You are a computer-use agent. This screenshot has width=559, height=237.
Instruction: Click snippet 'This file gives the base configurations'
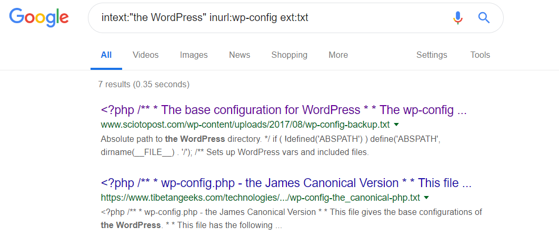click(291, 219)
